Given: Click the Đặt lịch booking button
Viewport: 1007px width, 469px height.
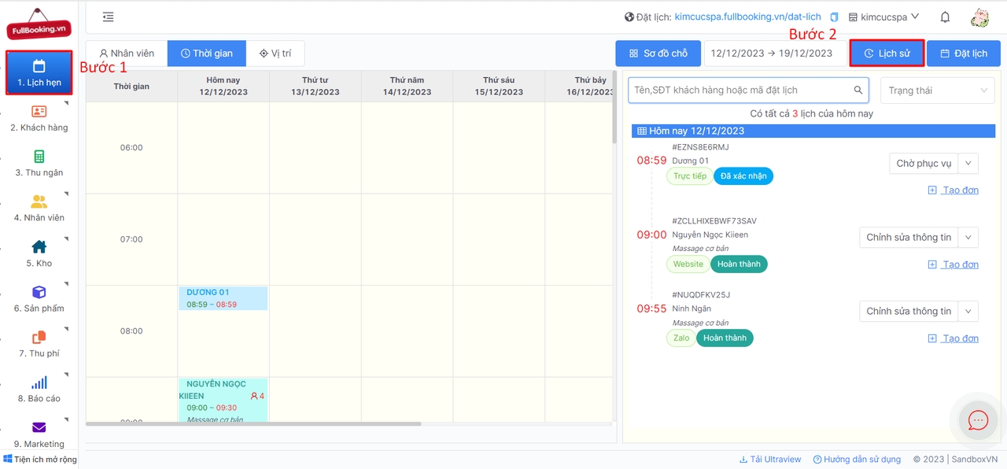Looking at the screenshot, I should (x=964, y=54).
